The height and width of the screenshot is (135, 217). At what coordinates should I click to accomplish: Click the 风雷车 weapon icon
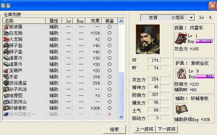point(181,38)
